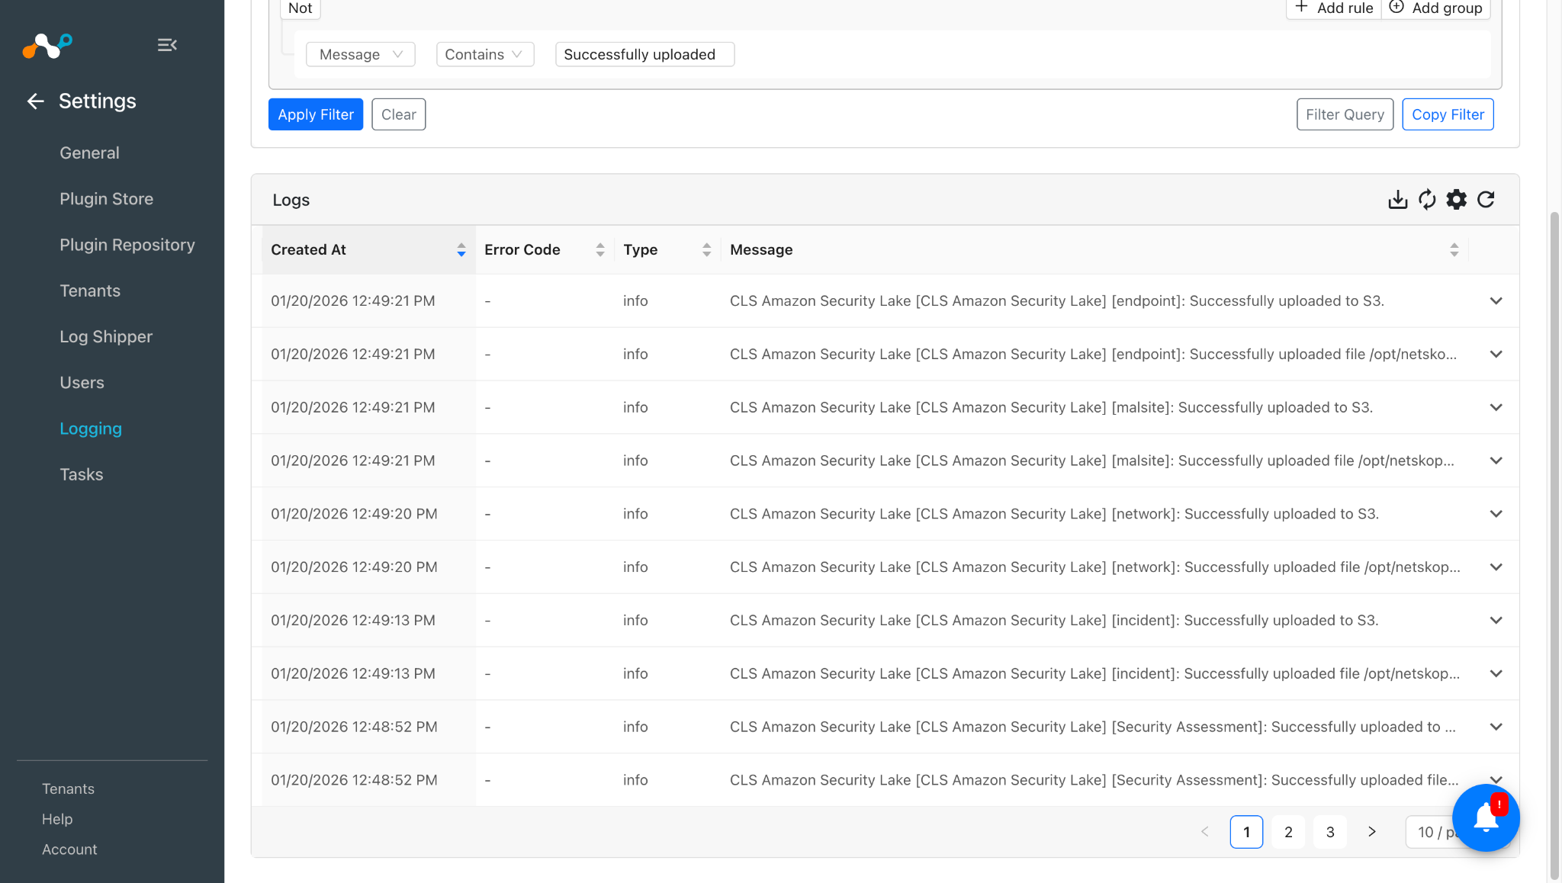
Task: Click the Error Code column header
Action: 545,250
